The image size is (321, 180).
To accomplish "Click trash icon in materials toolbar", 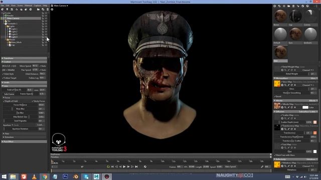I will (x=293, y=6).
